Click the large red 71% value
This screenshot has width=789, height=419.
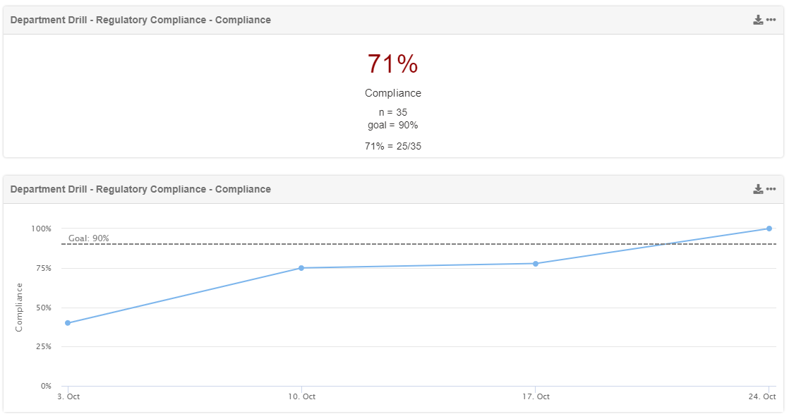tap(393, 64)
